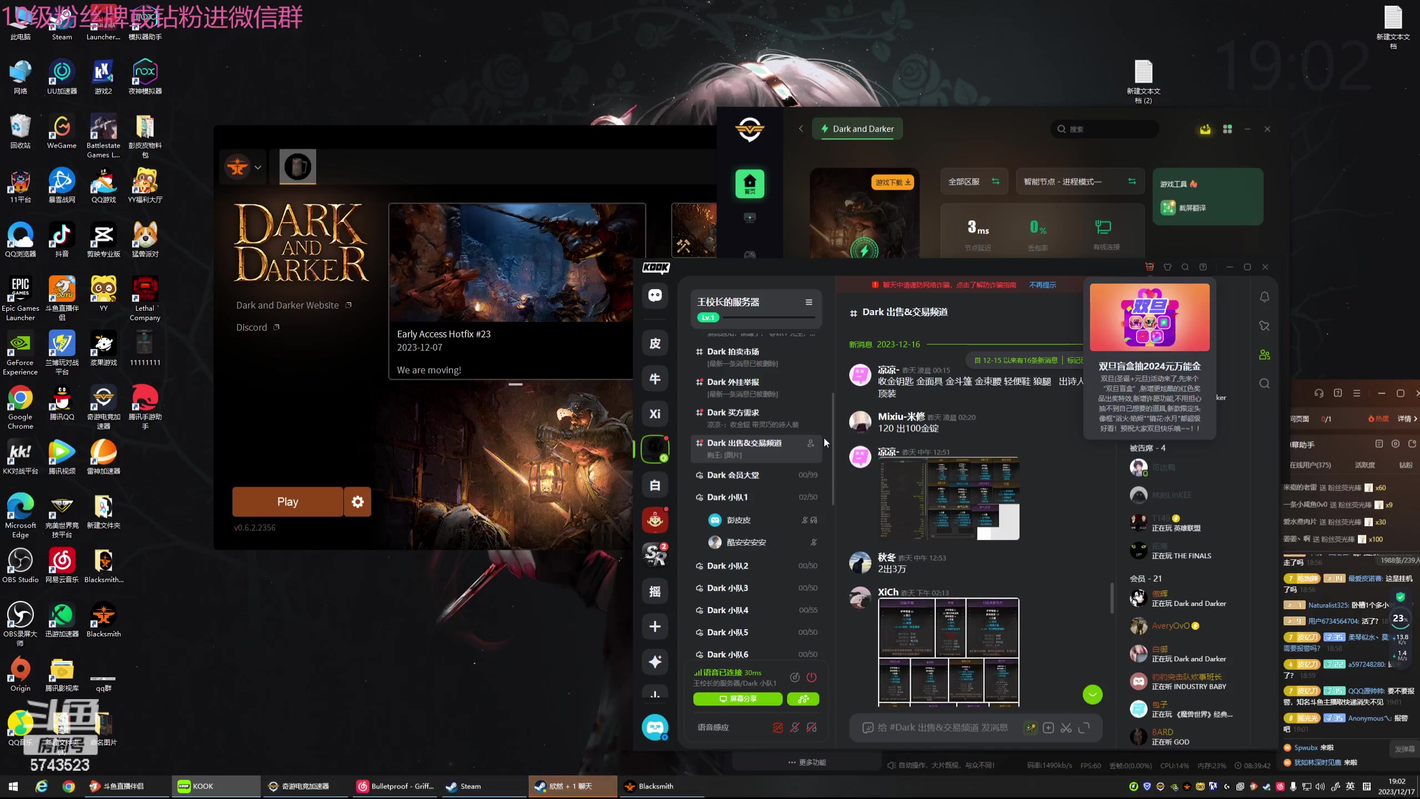This screenshot has height=799, width=1420.
Task: Toggle noise suppression next to disconnect icon
Action: 795,677
